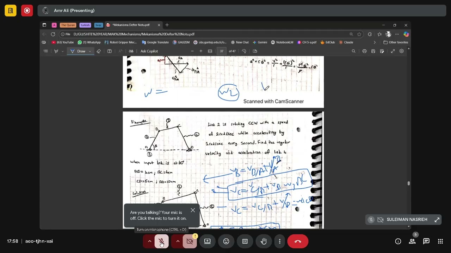
Task: Open Meet activities grid icon
Action: pos(440,241)
